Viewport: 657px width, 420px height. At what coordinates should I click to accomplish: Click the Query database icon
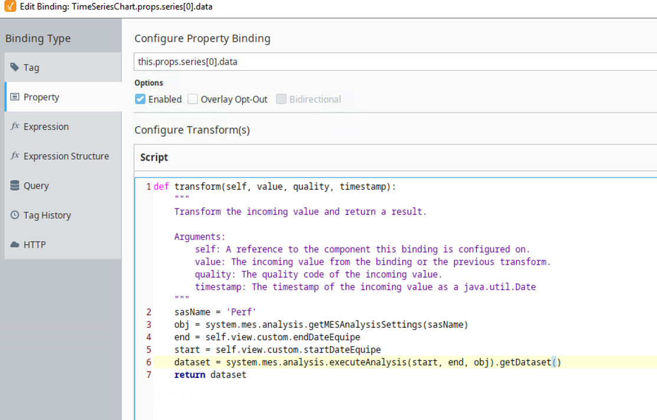[x=15, y=185]
